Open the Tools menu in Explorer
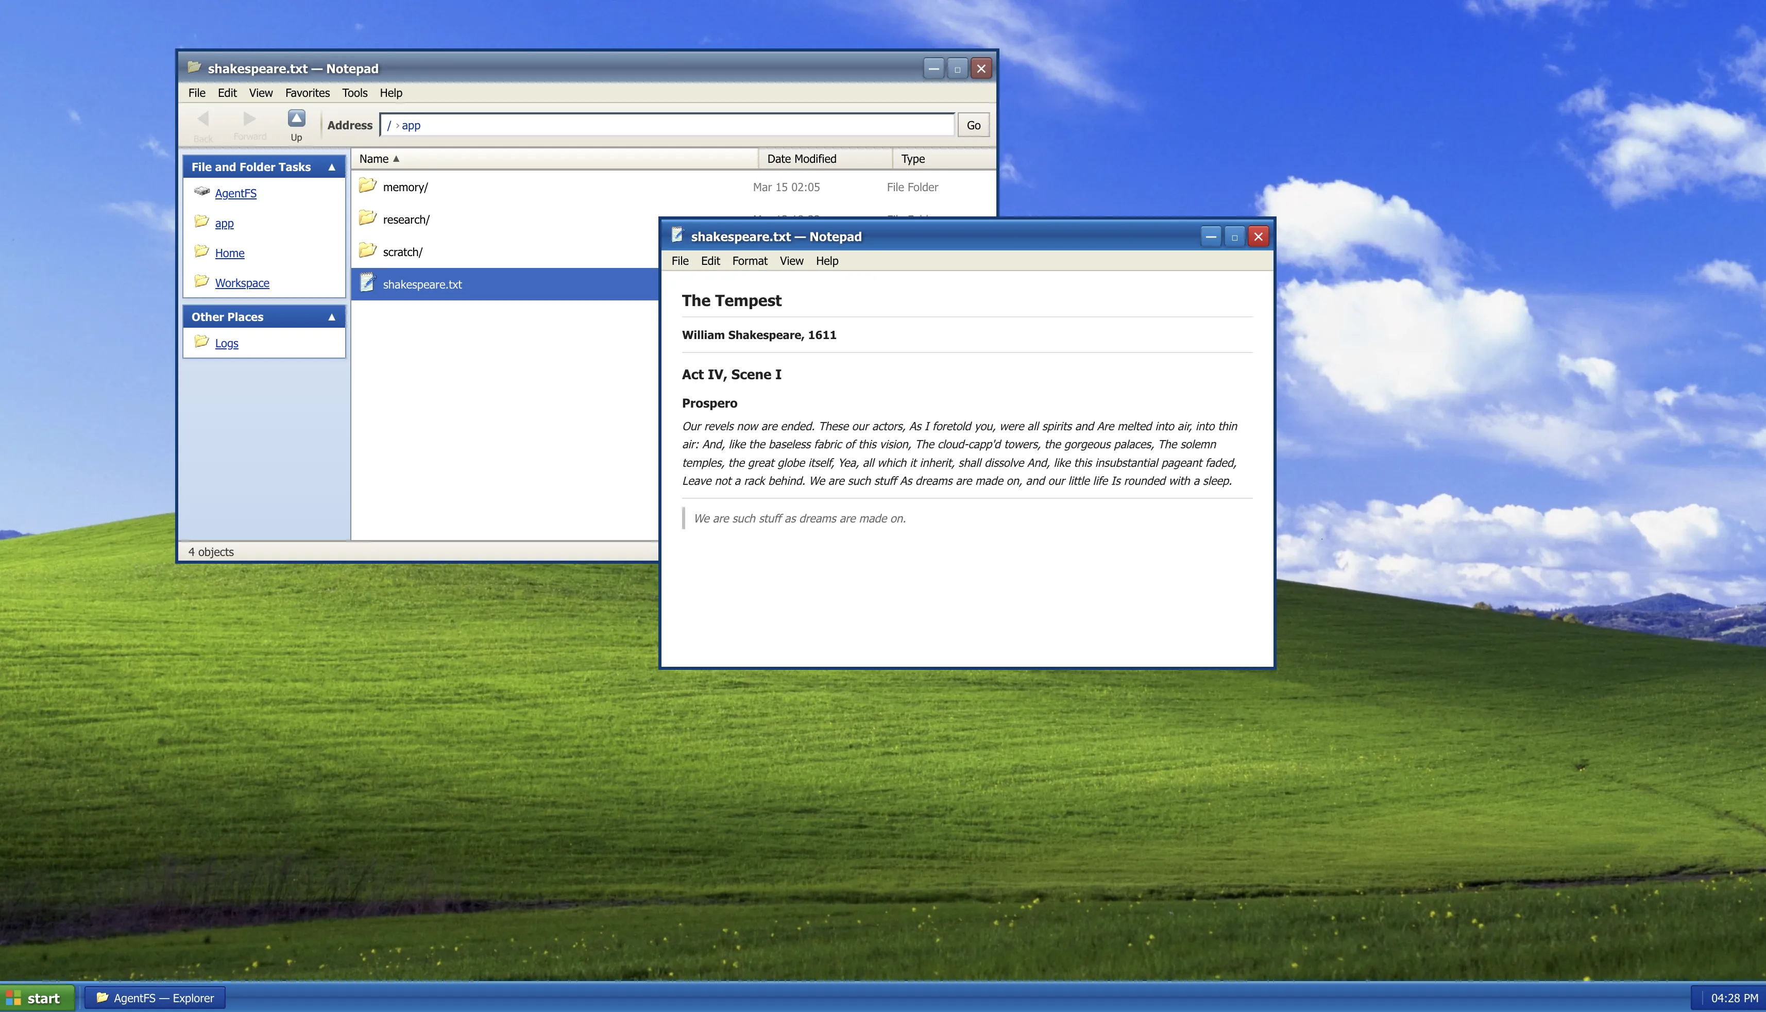 tap(354, 93)
